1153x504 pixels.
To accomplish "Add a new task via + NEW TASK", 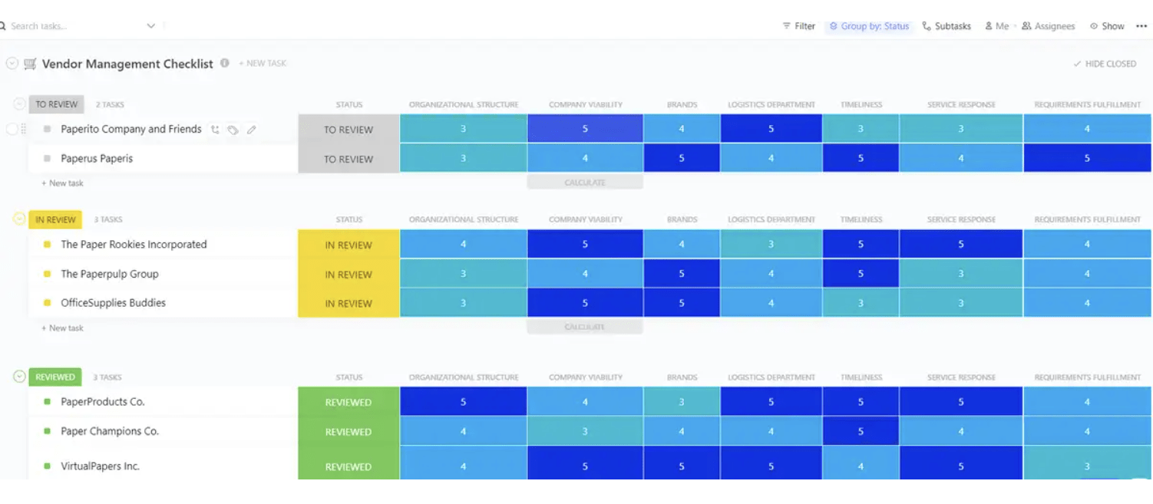I will point(262,63).
